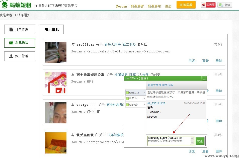Click 删除 in zwc521crx conversation

[x=219, y=61]
